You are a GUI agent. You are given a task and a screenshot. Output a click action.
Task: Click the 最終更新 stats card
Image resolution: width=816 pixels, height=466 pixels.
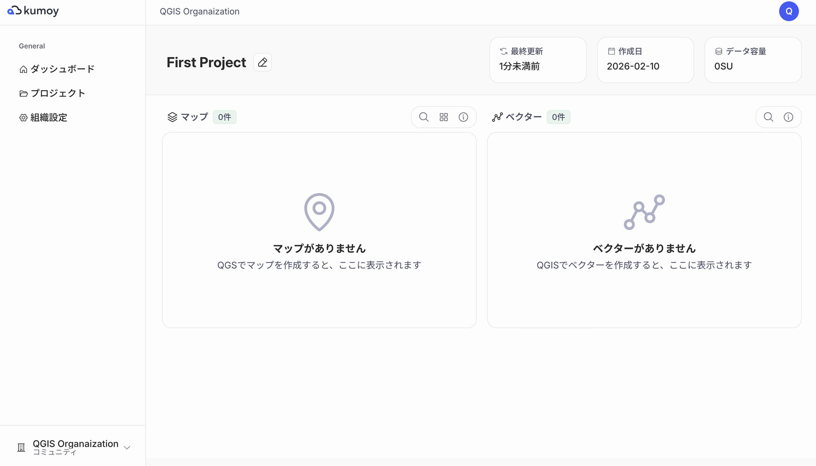tap(538, 60)
